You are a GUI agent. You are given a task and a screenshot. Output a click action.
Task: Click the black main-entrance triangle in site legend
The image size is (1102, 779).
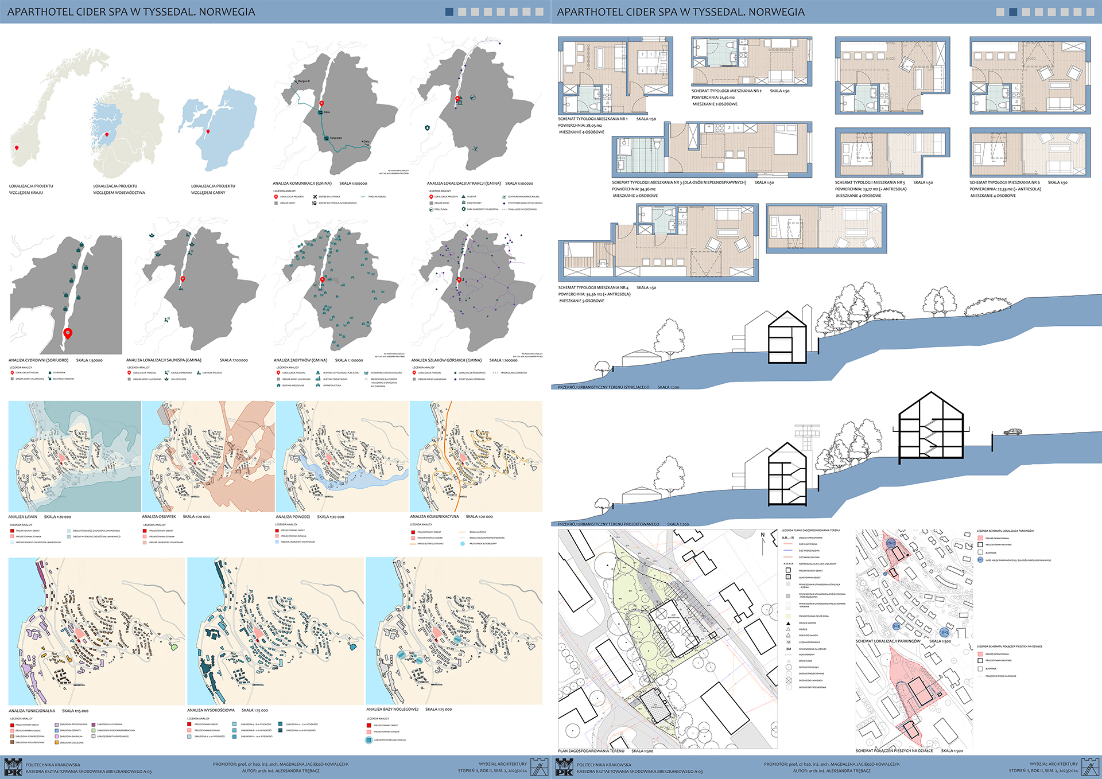(x=788, y=623)
